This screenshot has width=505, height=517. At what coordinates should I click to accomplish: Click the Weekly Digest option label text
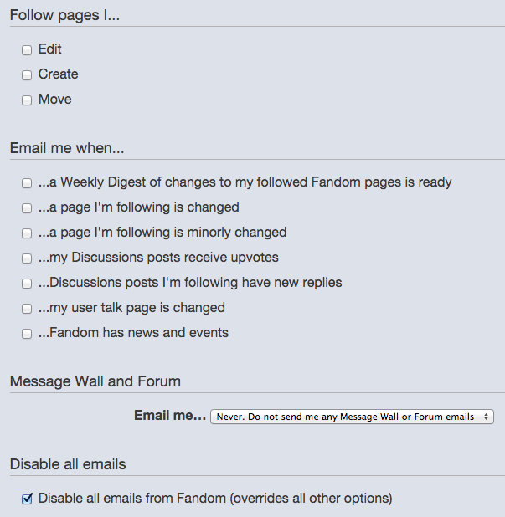(245, 182)
